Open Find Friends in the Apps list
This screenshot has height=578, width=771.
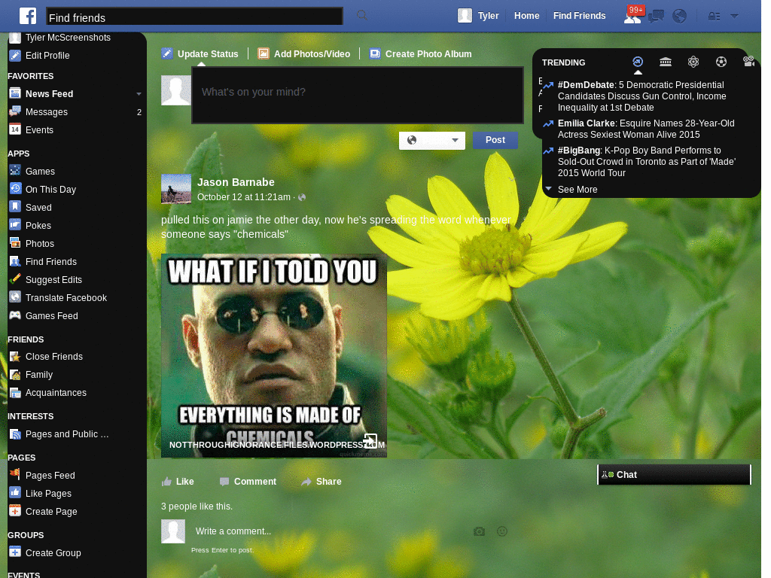(50, 262)
